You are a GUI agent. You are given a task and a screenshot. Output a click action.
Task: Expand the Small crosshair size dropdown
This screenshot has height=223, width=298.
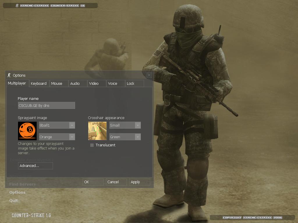125,125
